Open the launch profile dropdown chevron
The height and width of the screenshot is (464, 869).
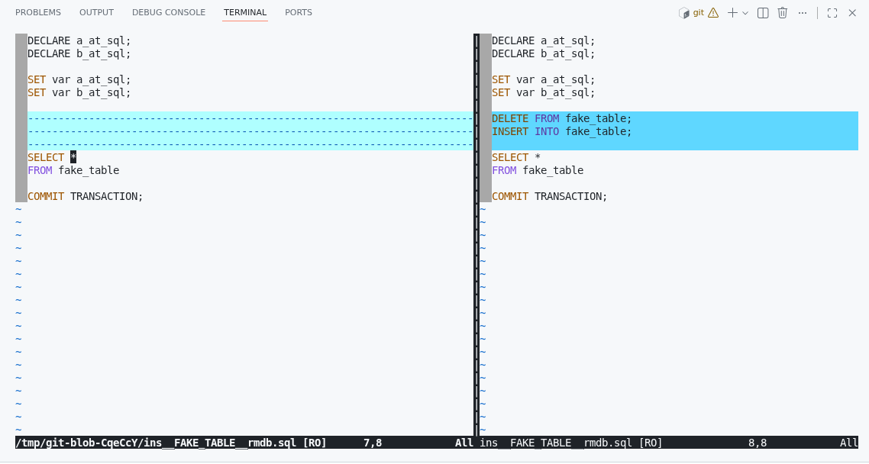tap(745, 13)
